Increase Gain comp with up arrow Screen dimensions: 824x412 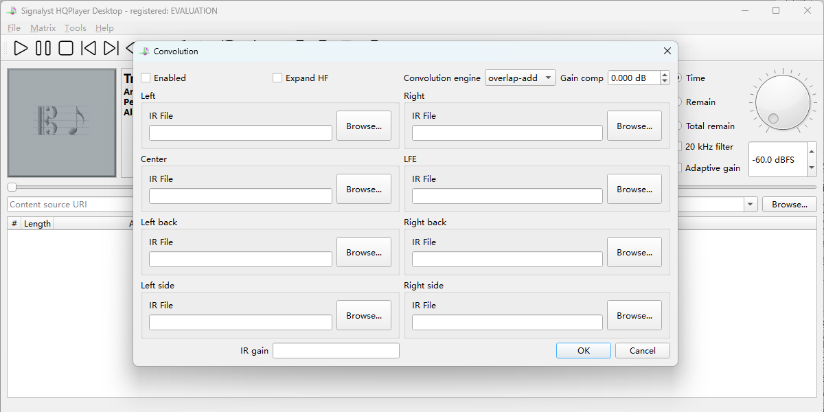click(665, 75)
